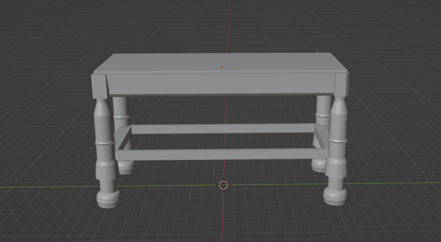Click the rounded foot of the back-left leg
The image size is (441, 242).
[x=126, y=168]
